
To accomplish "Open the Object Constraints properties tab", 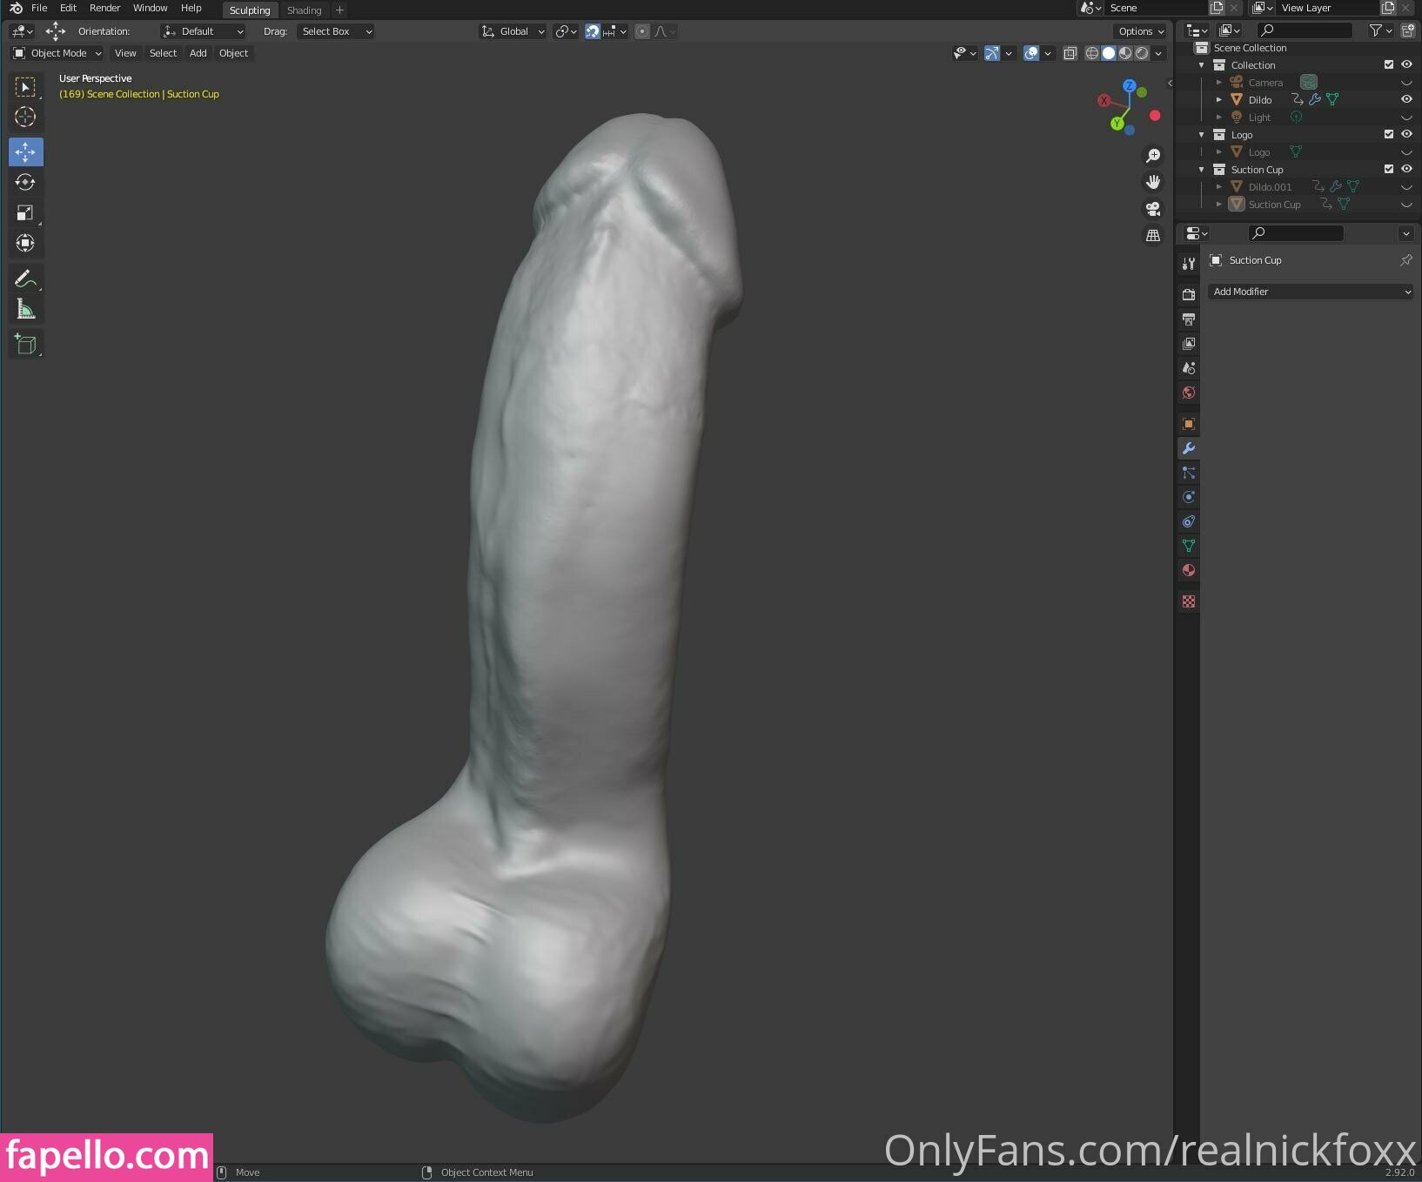I will [x=1189, y=521].
